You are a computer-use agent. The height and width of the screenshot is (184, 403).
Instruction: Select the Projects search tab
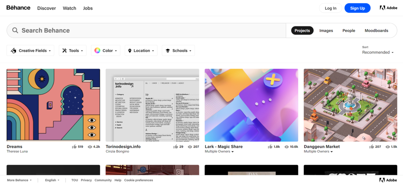pos(302,31)
